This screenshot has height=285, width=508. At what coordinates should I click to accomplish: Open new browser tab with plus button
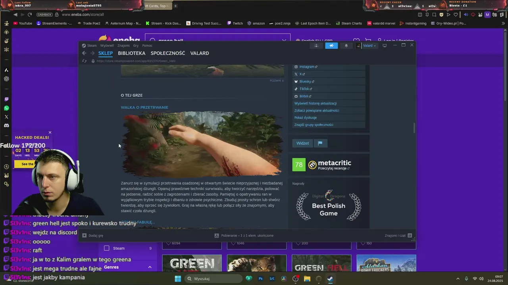click(175, 6)
